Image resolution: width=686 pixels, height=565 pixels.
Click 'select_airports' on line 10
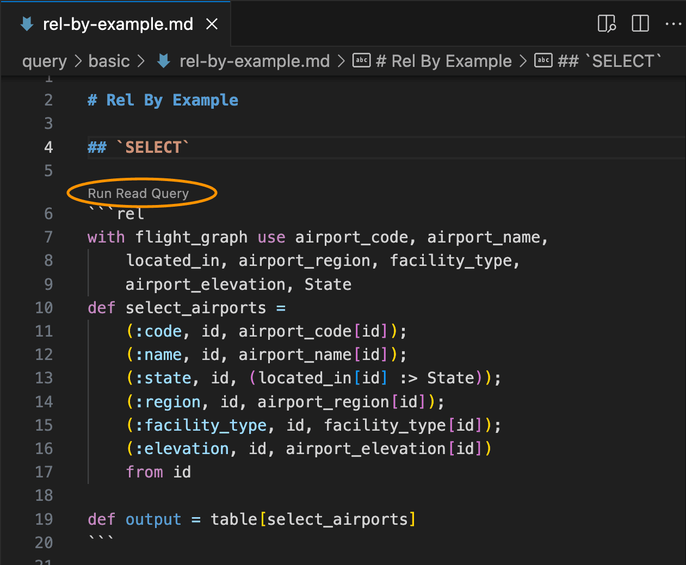(x=196, y=308)
